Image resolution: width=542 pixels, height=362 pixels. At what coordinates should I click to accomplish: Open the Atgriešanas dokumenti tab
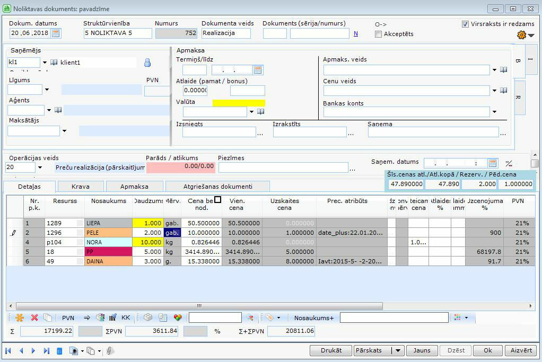[x=217, y=187]
